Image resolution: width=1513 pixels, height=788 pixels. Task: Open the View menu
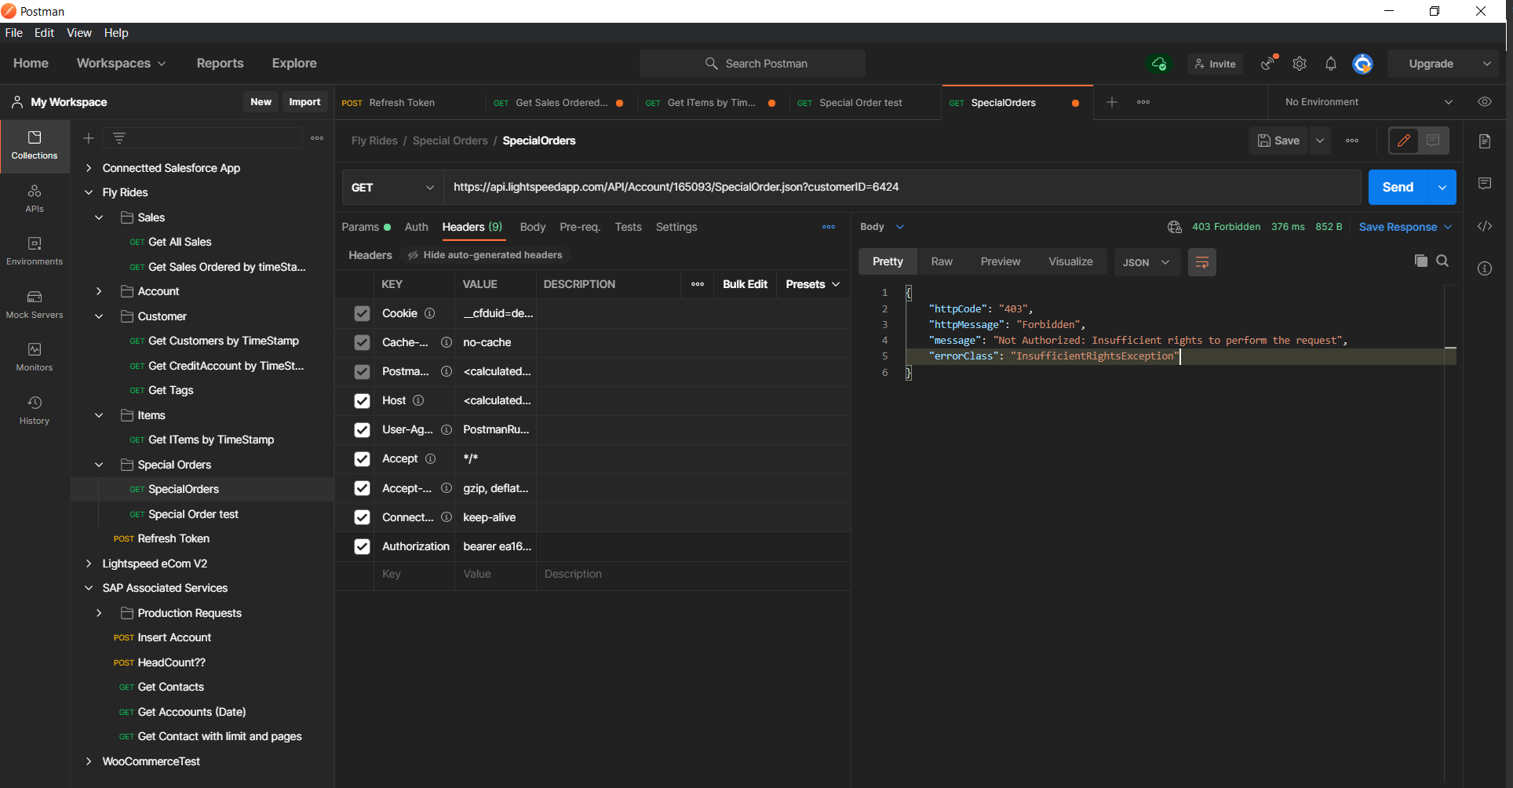(x=79, y=33)
